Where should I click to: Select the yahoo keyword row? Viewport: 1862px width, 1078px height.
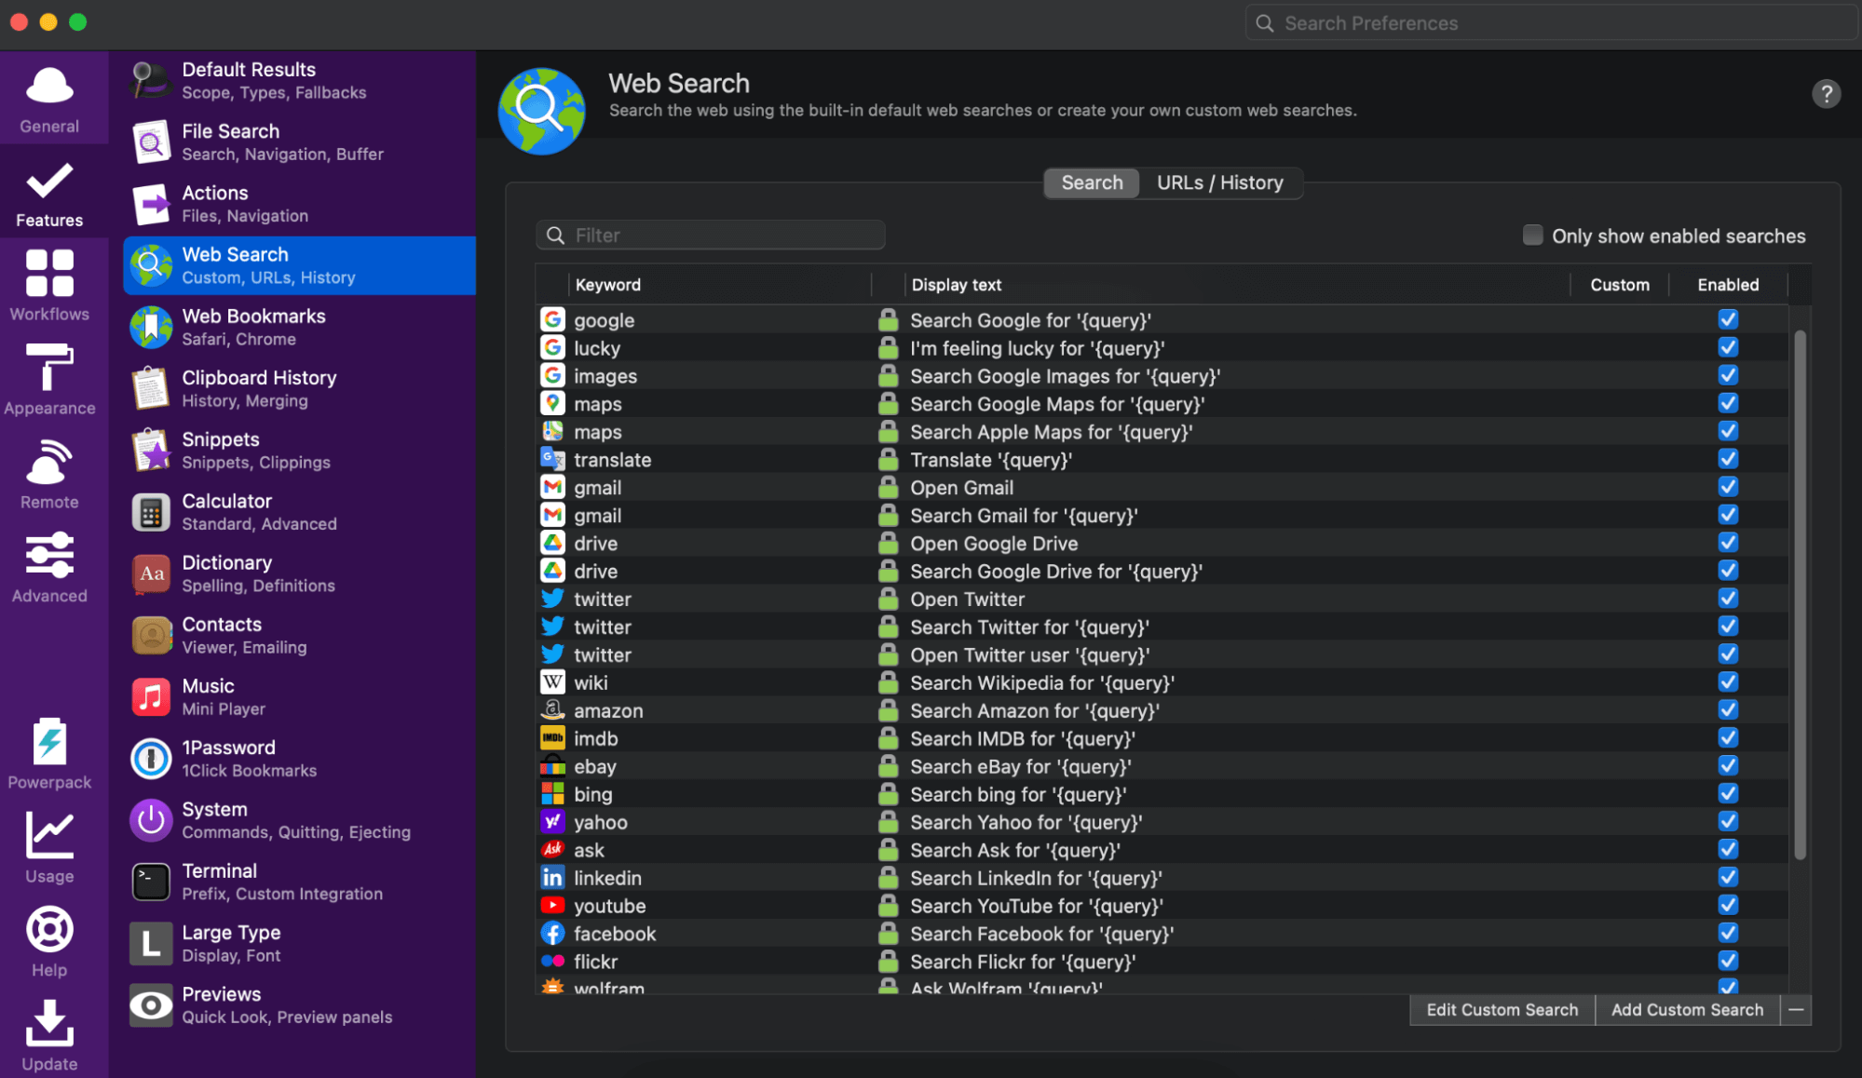click(1162, 822)
